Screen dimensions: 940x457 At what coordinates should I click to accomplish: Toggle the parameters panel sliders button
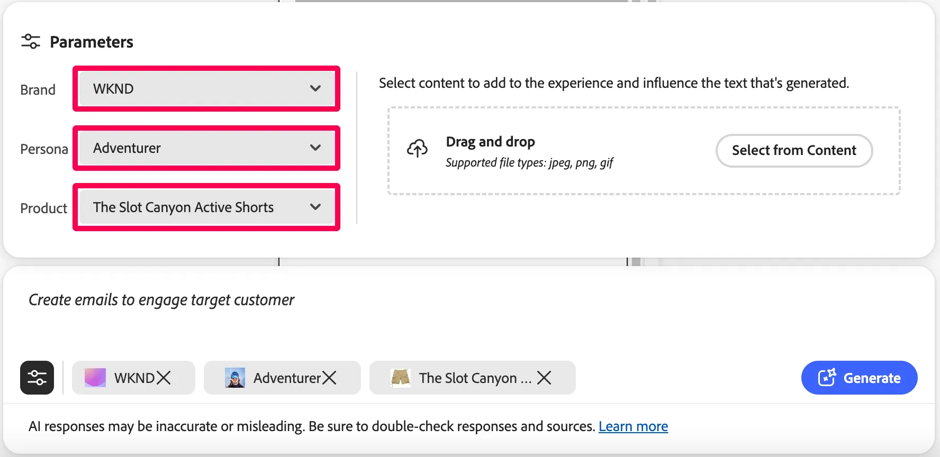[37, 378]
